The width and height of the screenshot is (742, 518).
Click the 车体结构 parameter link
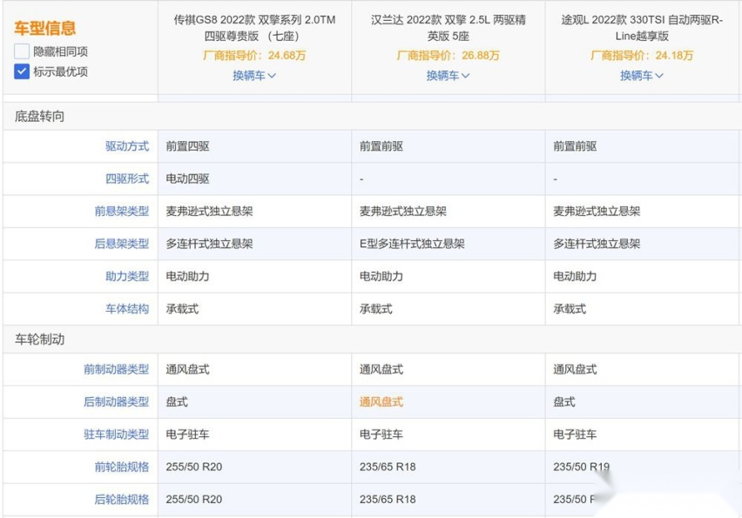(x=127, y=309)
